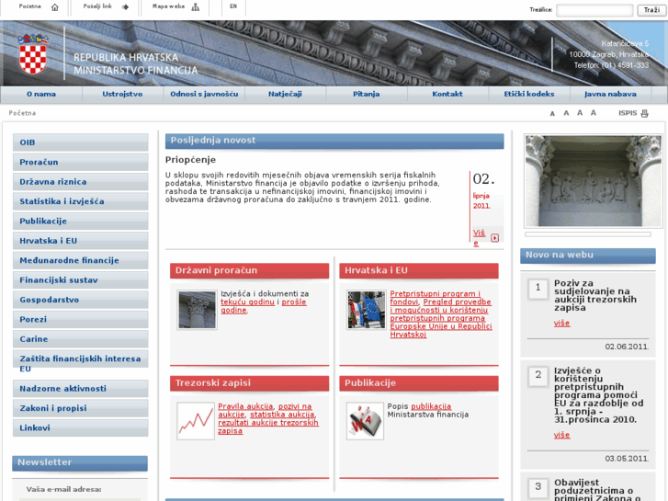Click više under Poziv za sudjelovanje
668x501 pixels.
tap(562, 324)
